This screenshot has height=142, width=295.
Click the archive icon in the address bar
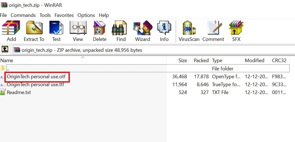[x=17, y=50]
